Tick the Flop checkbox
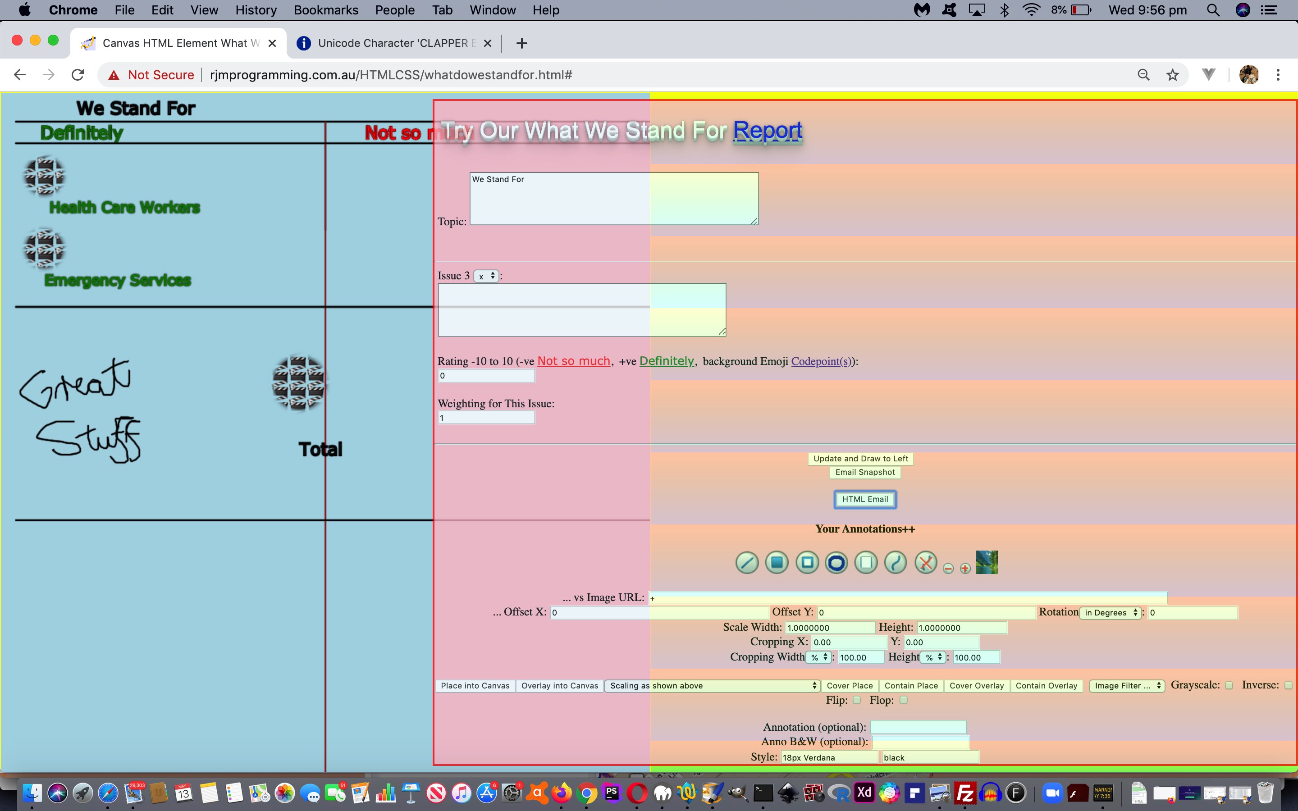 [903, 700]
